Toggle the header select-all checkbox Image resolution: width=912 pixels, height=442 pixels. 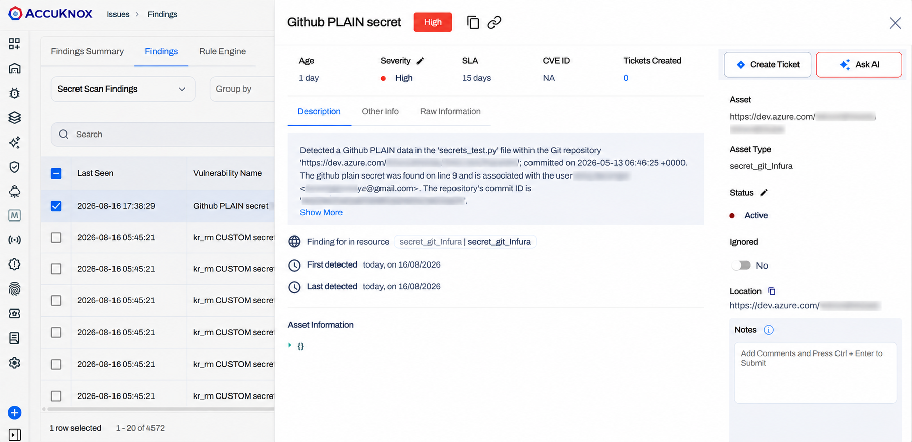pos(56,173)
